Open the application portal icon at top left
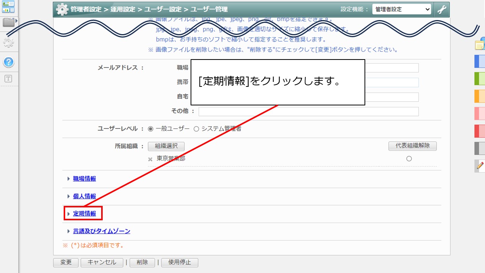Image resolution: width=485 pixels, height=273 pixels. (x=9, y=6)
